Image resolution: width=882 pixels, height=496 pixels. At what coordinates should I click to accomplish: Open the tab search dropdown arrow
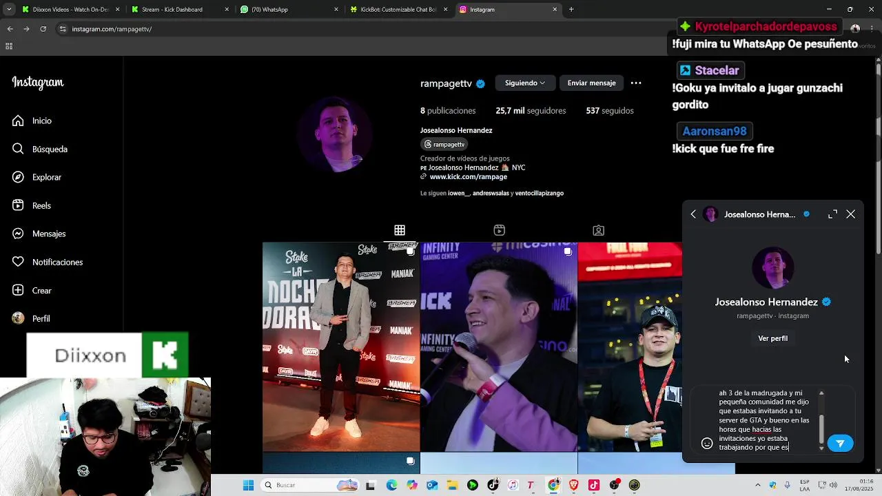coord(9,10)
